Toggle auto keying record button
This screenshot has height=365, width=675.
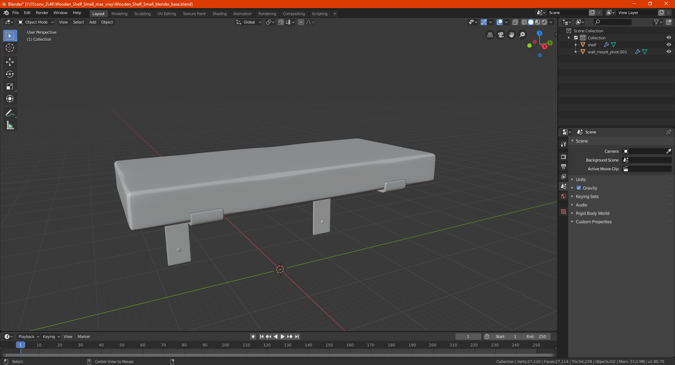[253, 337]
